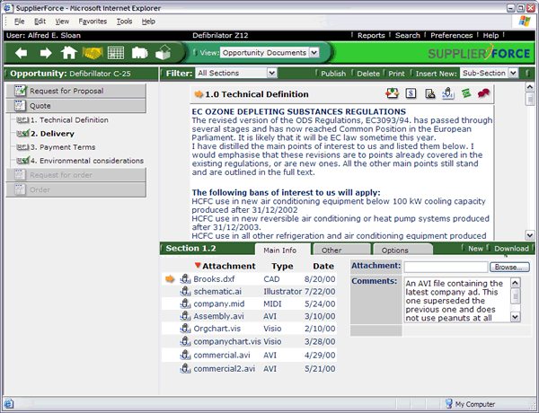Click Publish in the filter bar
539x413 pixels.
click(333, 74)
